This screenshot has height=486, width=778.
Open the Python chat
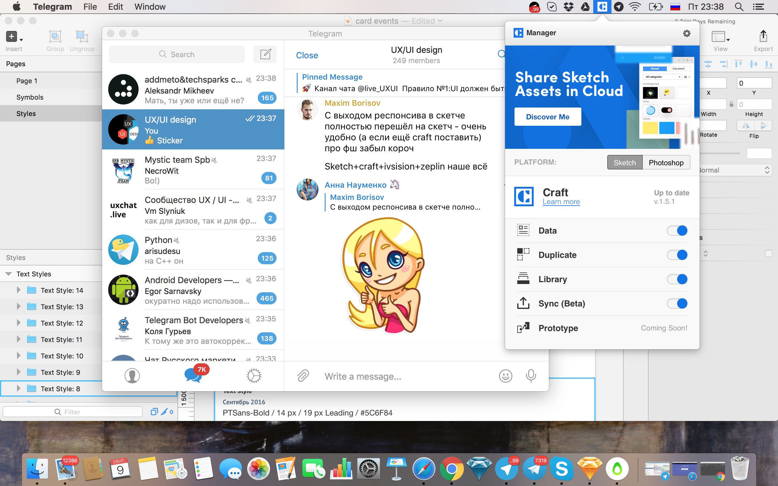pos(193,249)
